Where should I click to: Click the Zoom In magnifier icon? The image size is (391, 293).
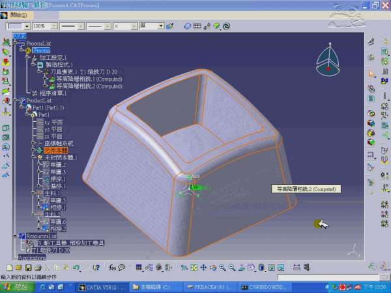223,268
